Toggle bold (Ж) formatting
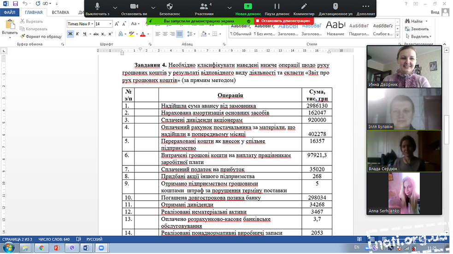 tap(70, 34)
